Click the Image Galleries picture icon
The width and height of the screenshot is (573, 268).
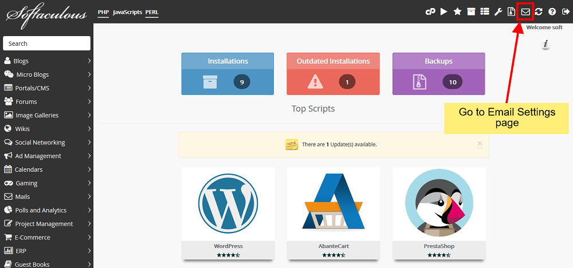(x=9, y=115)
